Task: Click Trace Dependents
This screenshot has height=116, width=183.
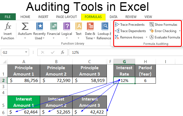Action: [130, 31]
